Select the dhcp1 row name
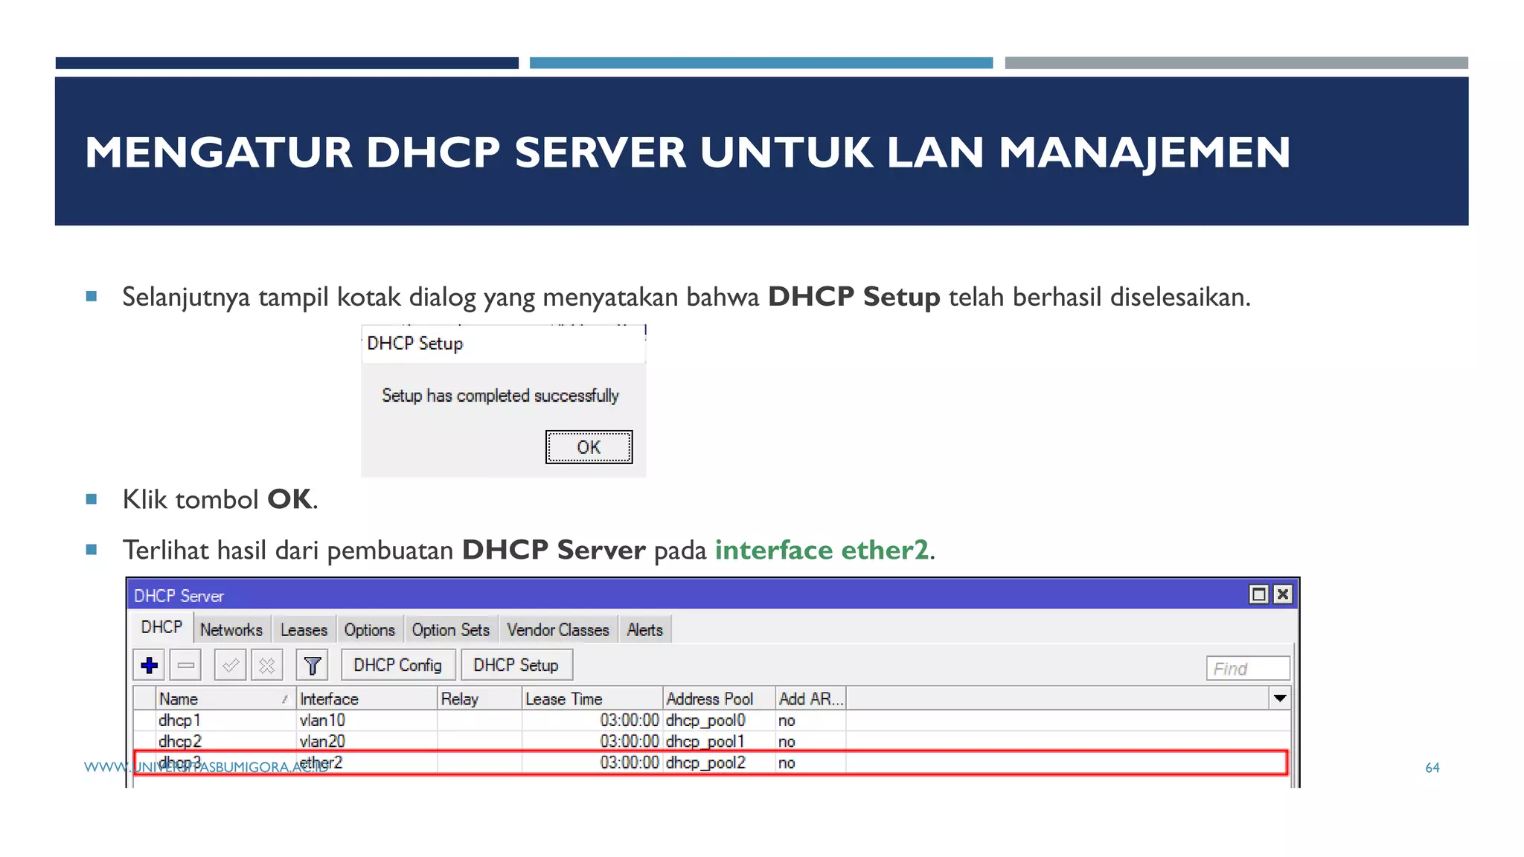This screenshot has height=857, width=1524. point(179,720)
